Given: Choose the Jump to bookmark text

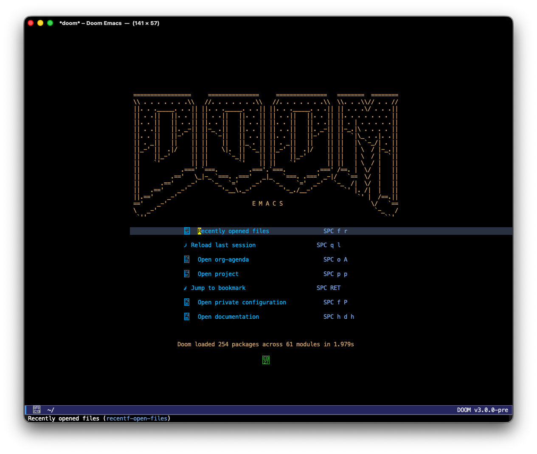Looking at the screenshot, I should tap(218, 288).
